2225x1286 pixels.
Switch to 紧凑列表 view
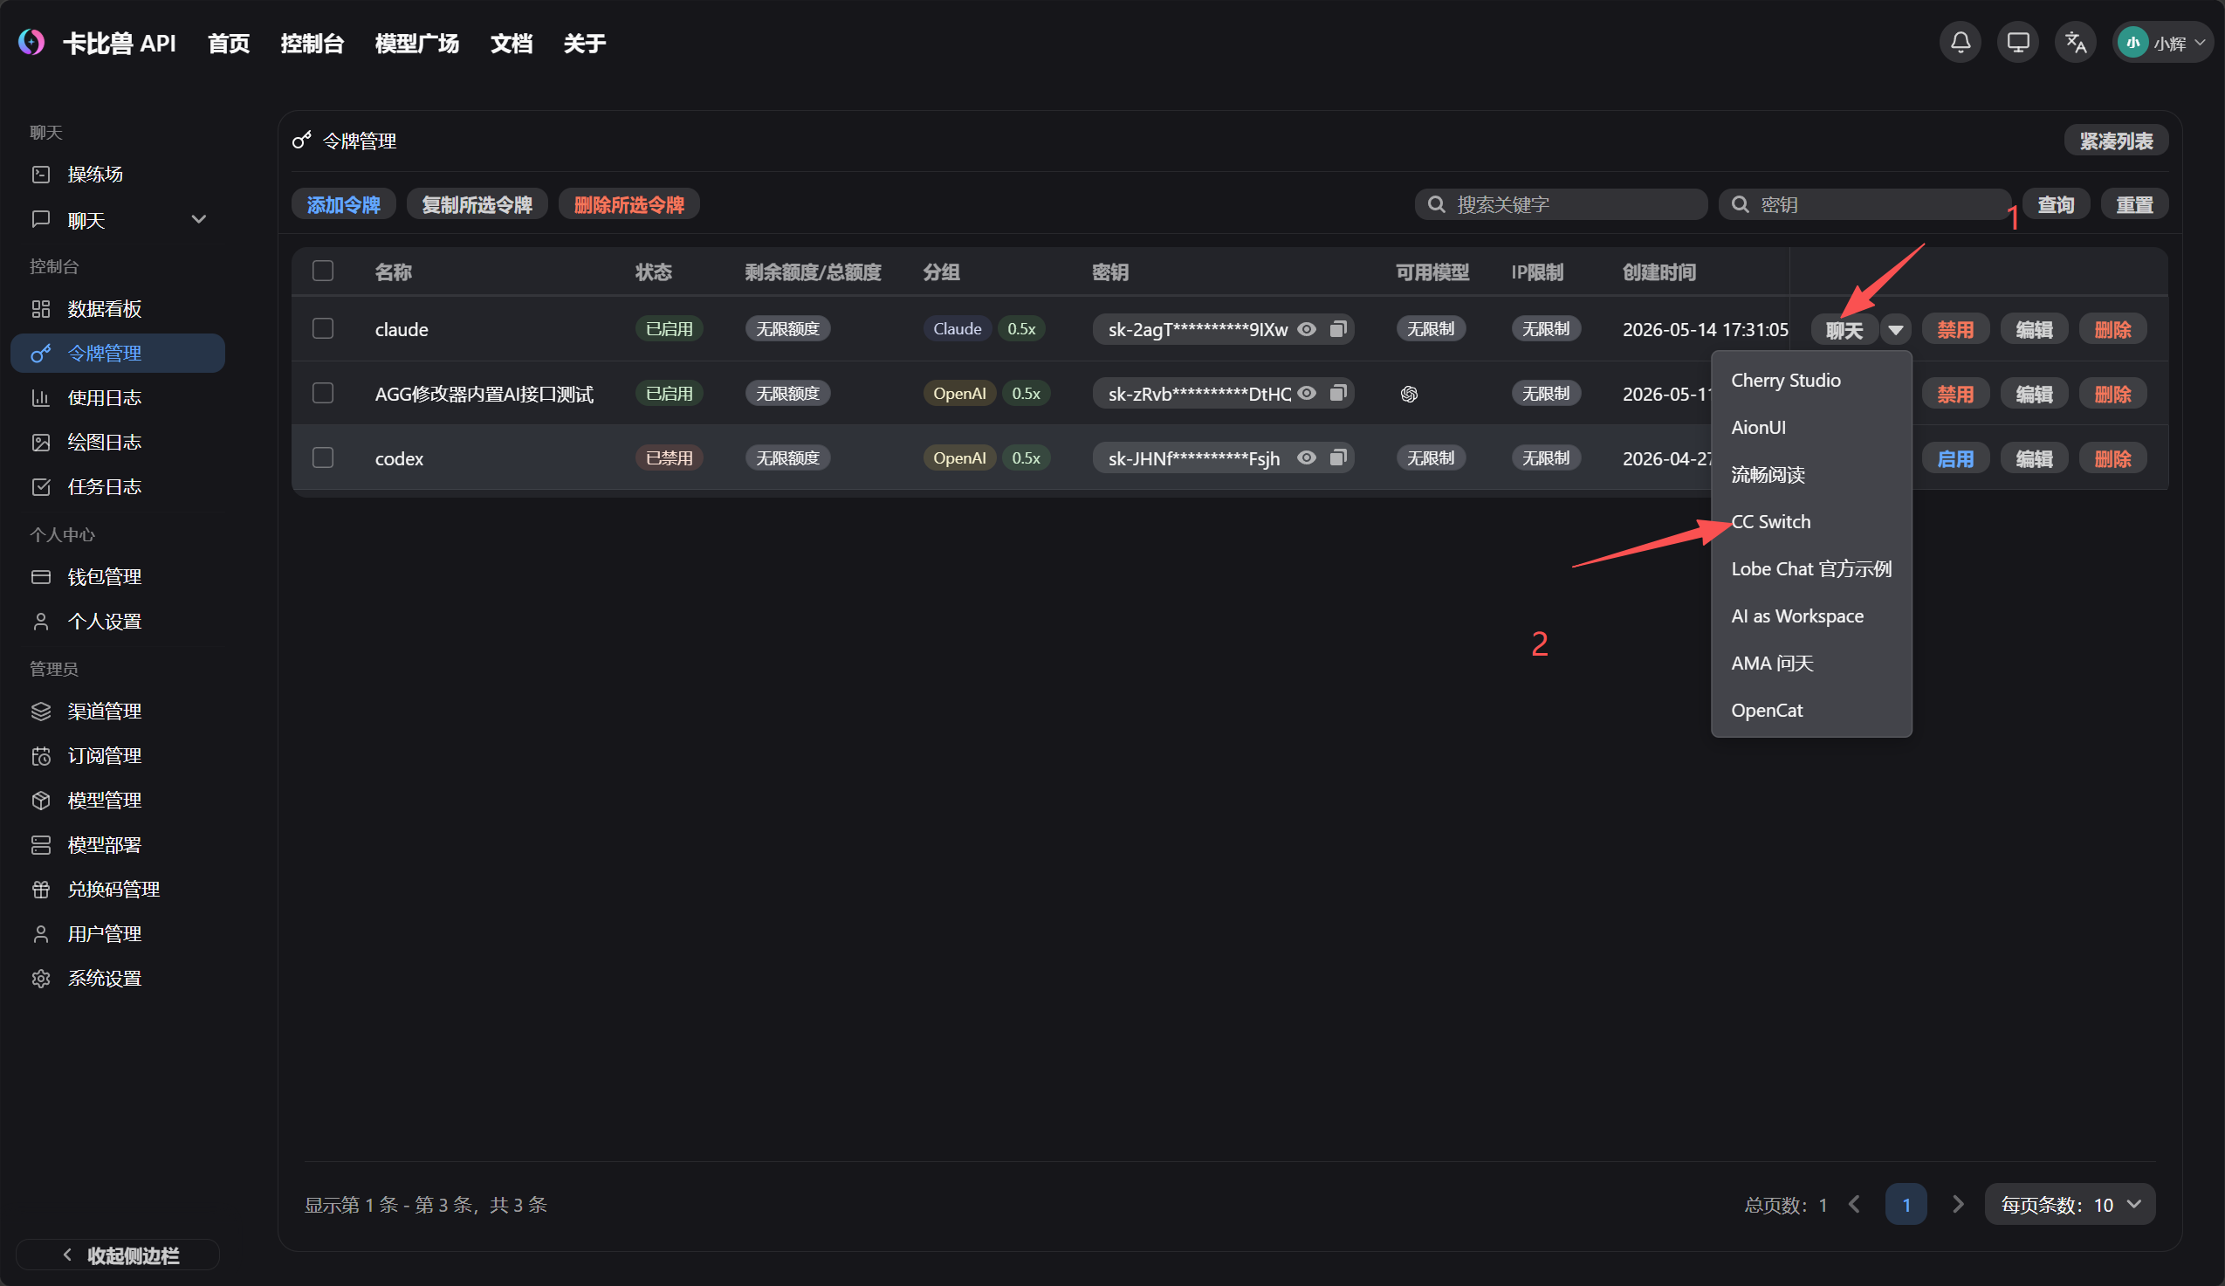2116,141
